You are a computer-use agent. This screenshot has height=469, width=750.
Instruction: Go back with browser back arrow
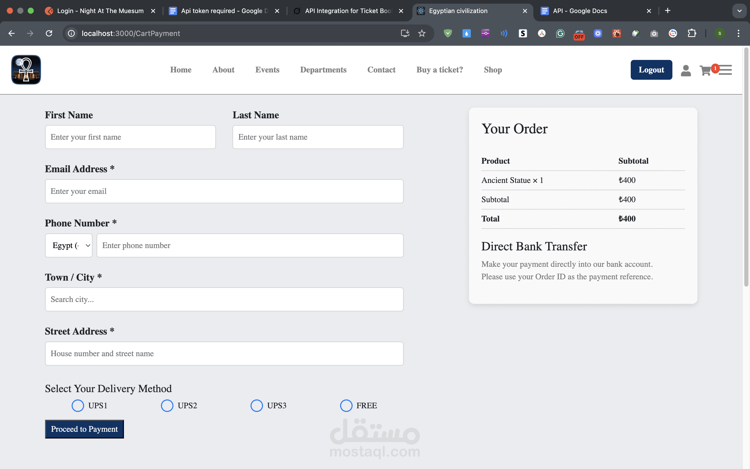12,34
